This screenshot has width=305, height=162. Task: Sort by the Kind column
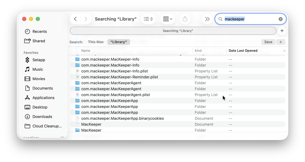[198, 51]
